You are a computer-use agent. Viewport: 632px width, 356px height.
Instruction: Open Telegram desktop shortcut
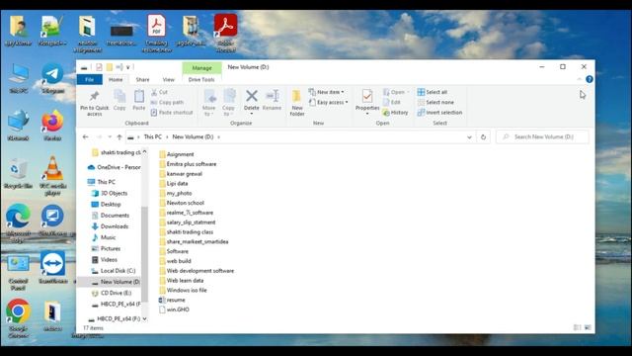[x=52, y=78]
